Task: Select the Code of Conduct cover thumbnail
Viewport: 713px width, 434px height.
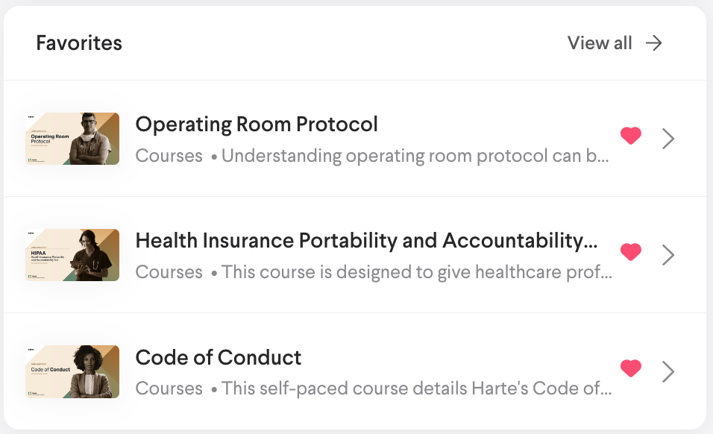Action: click(x=72, y=371)
